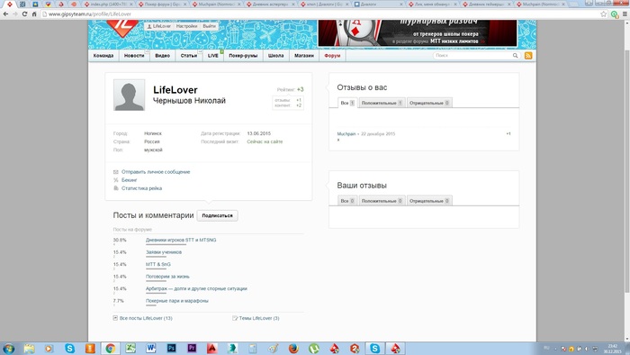Open Поговорим за жизнь forum link
Screen dimensions: 630x355
point(167,277)
